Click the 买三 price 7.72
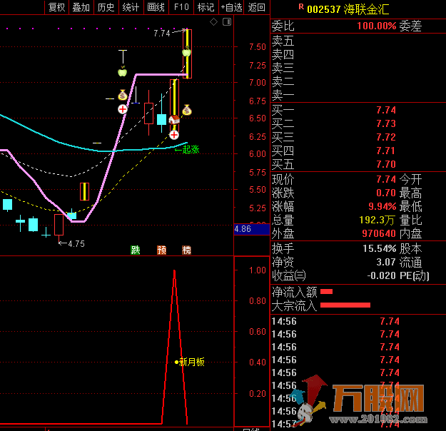This screenshot has height=431, width=446. [x=386, y=137]
